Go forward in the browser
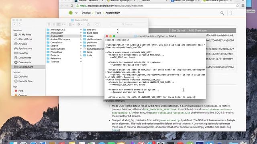 67,6
